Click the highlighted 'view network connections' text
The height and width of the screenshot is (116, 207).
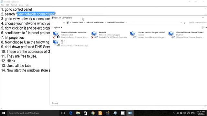pos(36,14)
